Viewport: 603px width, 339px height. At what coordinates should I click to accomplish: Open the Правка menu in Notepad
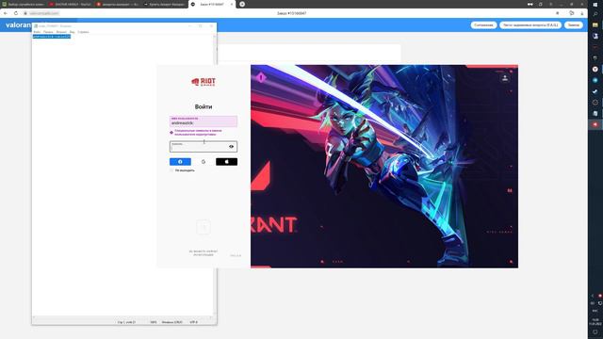pos(48,32)
